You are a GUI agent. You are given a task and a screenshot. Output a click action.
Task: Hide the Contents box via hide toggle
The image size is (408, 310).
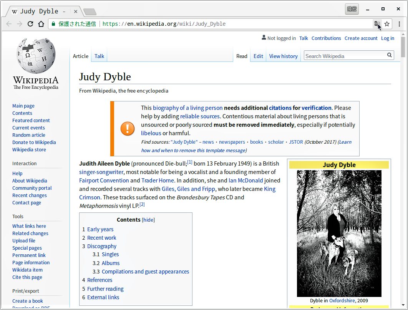point(148,220)
